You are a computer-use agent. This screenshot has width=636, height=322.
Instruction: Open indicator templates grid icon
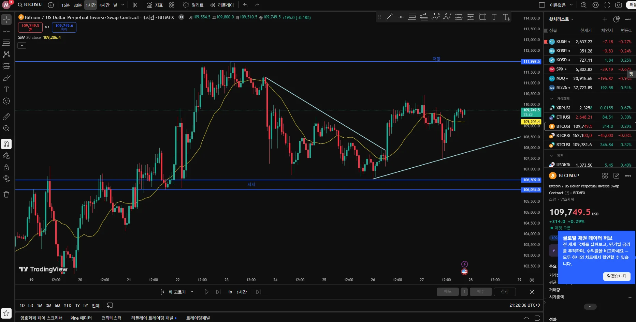click(x=172, y=5)
